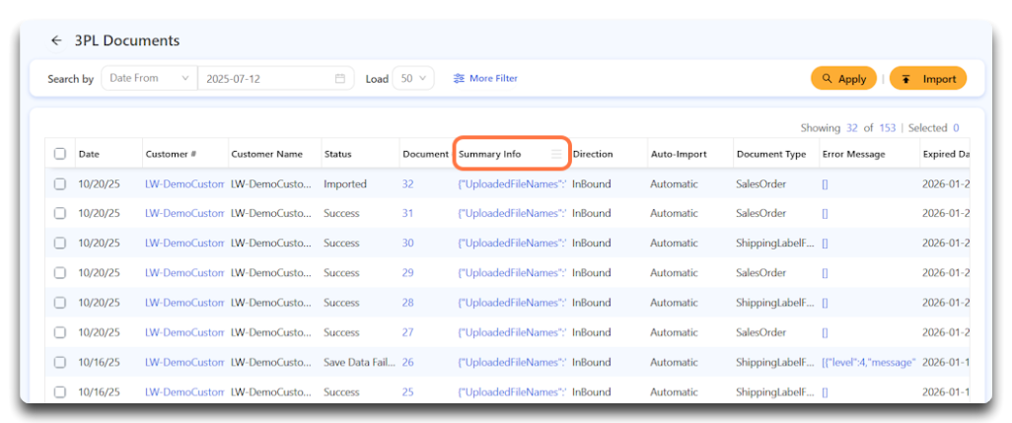Viewport: 1012px width, 423px height.
Task: Open the calendar icon in date field
Action: tap(340, 79)
